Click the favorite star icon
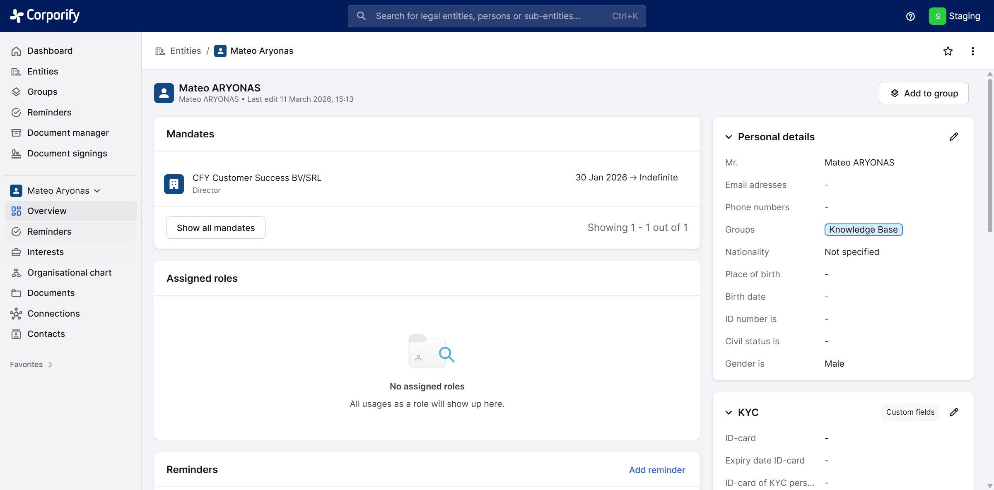The height and width of the screenshot is (490, 994). tap(948, 51)
